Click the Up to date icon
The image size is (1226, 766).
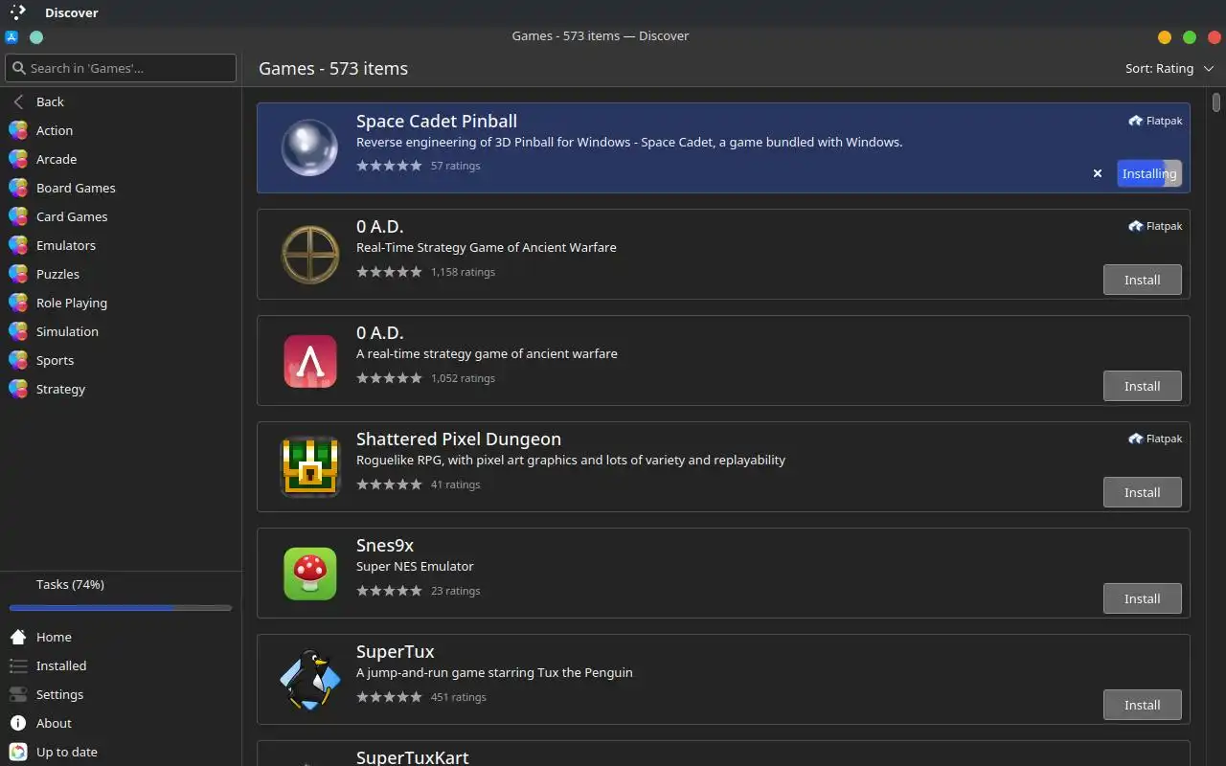[18, 752]
